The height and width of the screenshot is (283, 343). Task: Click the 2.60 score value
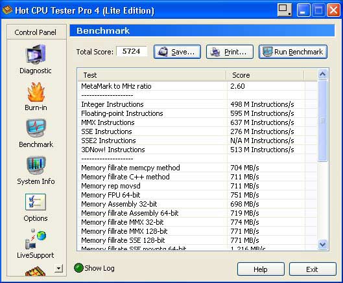pyautogui.click(x=237, y=86)
